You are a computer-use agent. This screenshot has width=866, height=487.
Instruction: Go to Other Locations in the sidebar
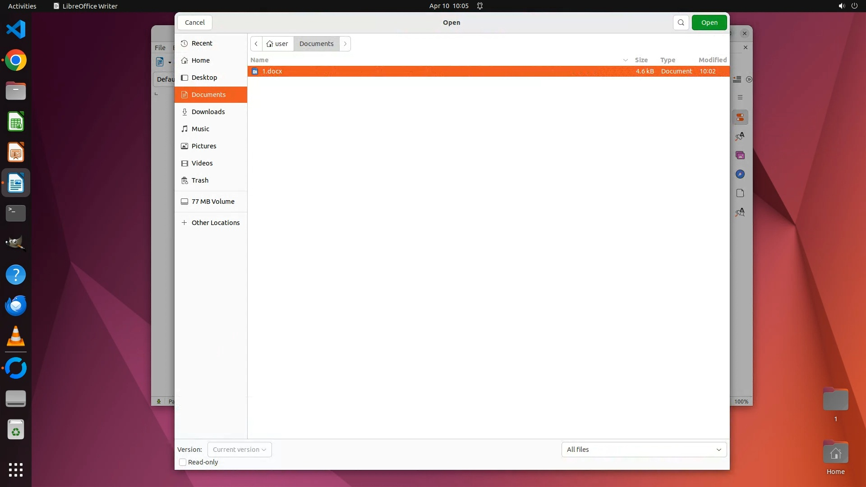[215, 223]
